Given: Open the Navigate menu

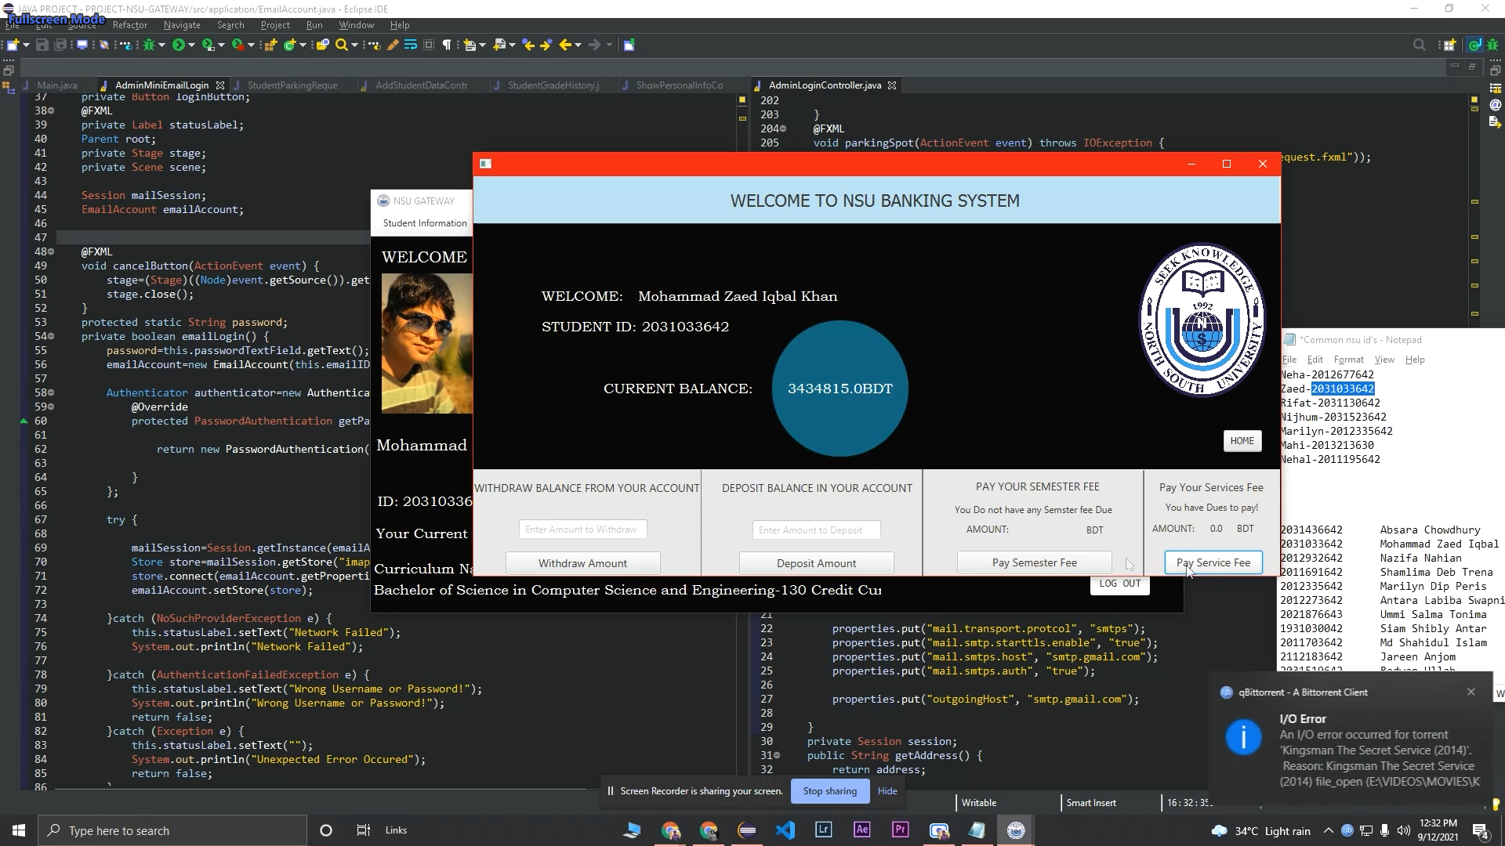Looking at the screenshot, I should [181, 25].
